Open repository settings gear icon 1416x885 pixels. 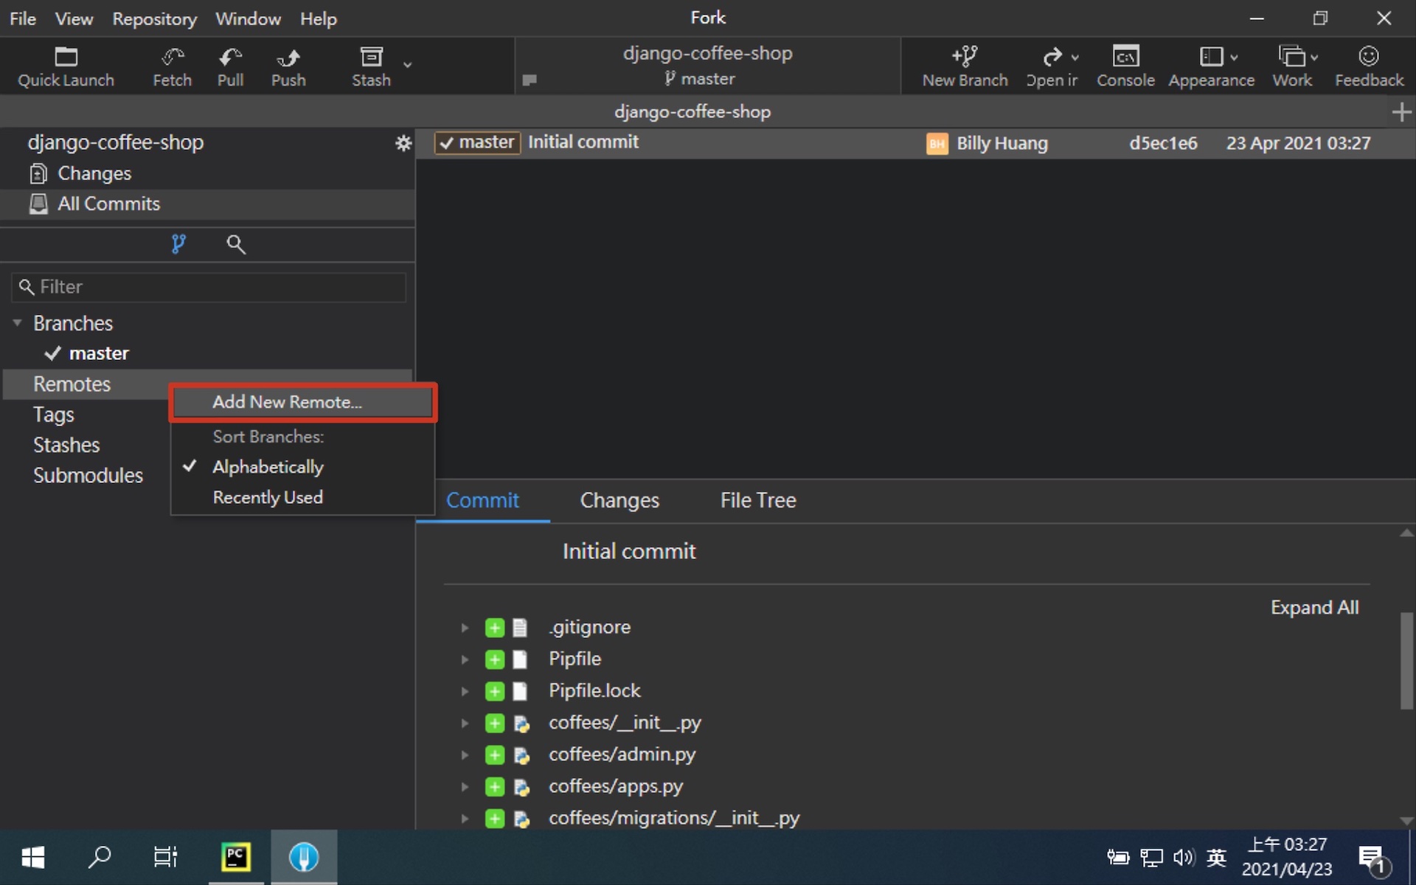tap(403, 143)
